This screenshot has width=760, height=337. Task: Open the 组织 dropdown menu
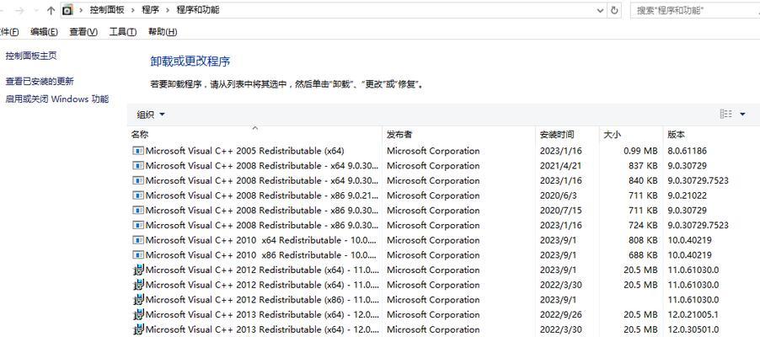[x=151, y=115]
